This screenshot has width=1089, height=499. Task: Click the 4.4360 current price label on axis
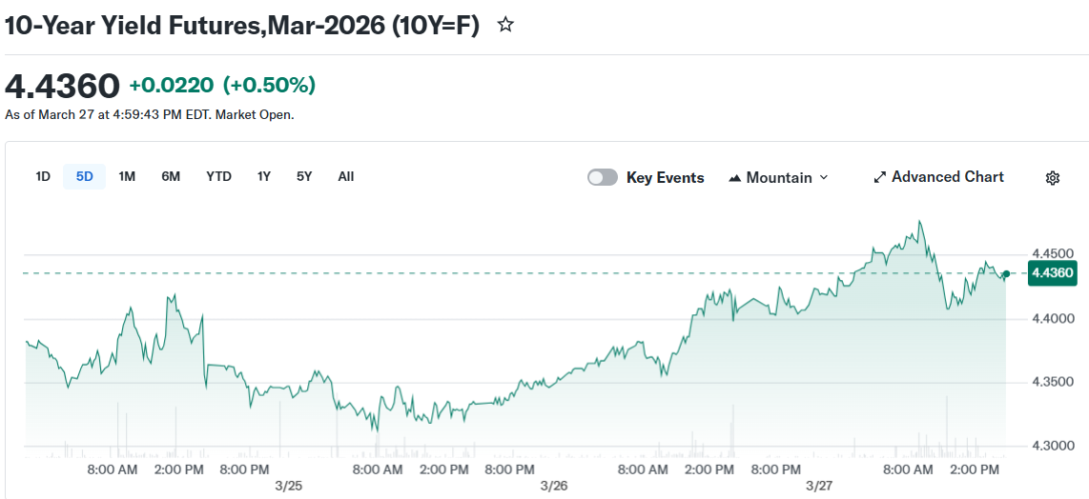[x=1052, y=273]
